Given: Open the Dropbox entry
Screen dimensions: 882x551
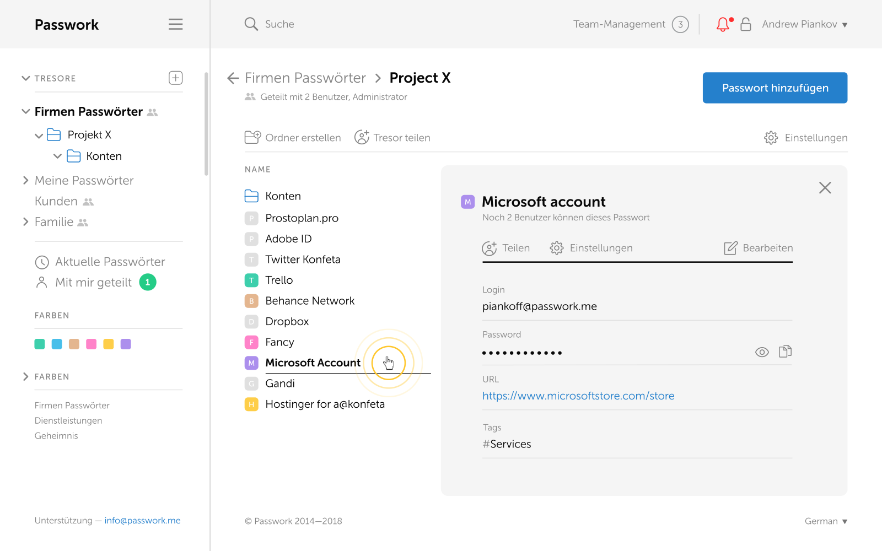Looking at the screenshot, I should coord(287,322).
